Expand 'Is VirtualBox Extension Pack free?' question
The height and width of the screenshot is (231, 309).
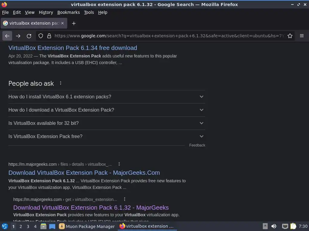click(107, 136)
